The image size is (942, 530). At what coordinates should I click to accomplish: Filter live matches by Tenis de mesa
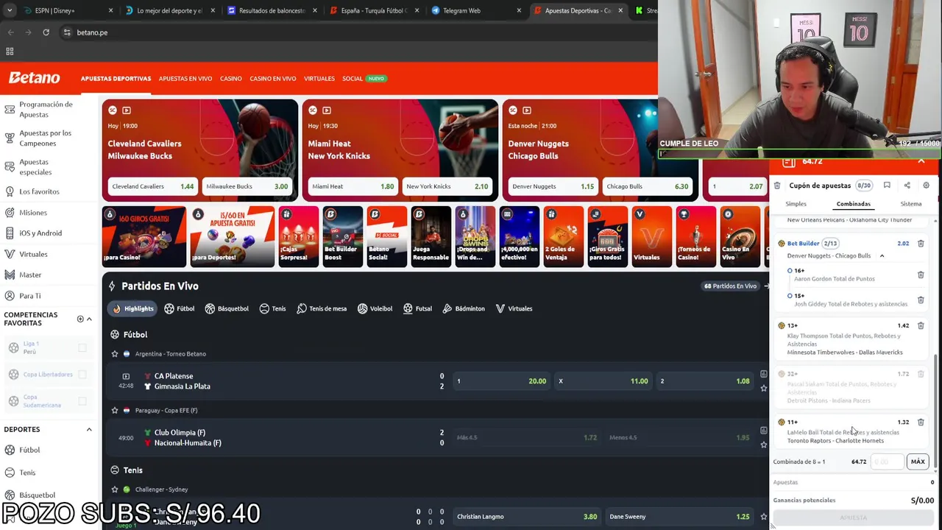pyautogui.click(x=322, y=308)
